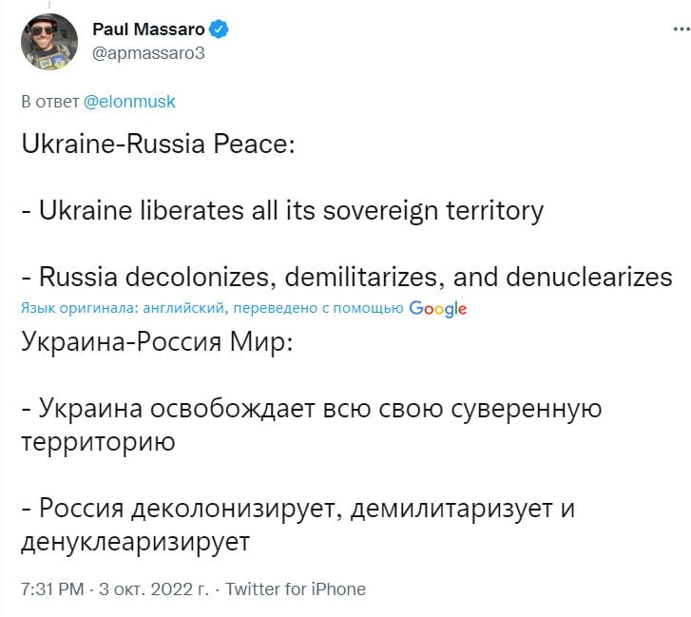Click the "Ukraine liberates all its sovereign territory" line
This screenshot has height=617, width=691.
point(282,209)
